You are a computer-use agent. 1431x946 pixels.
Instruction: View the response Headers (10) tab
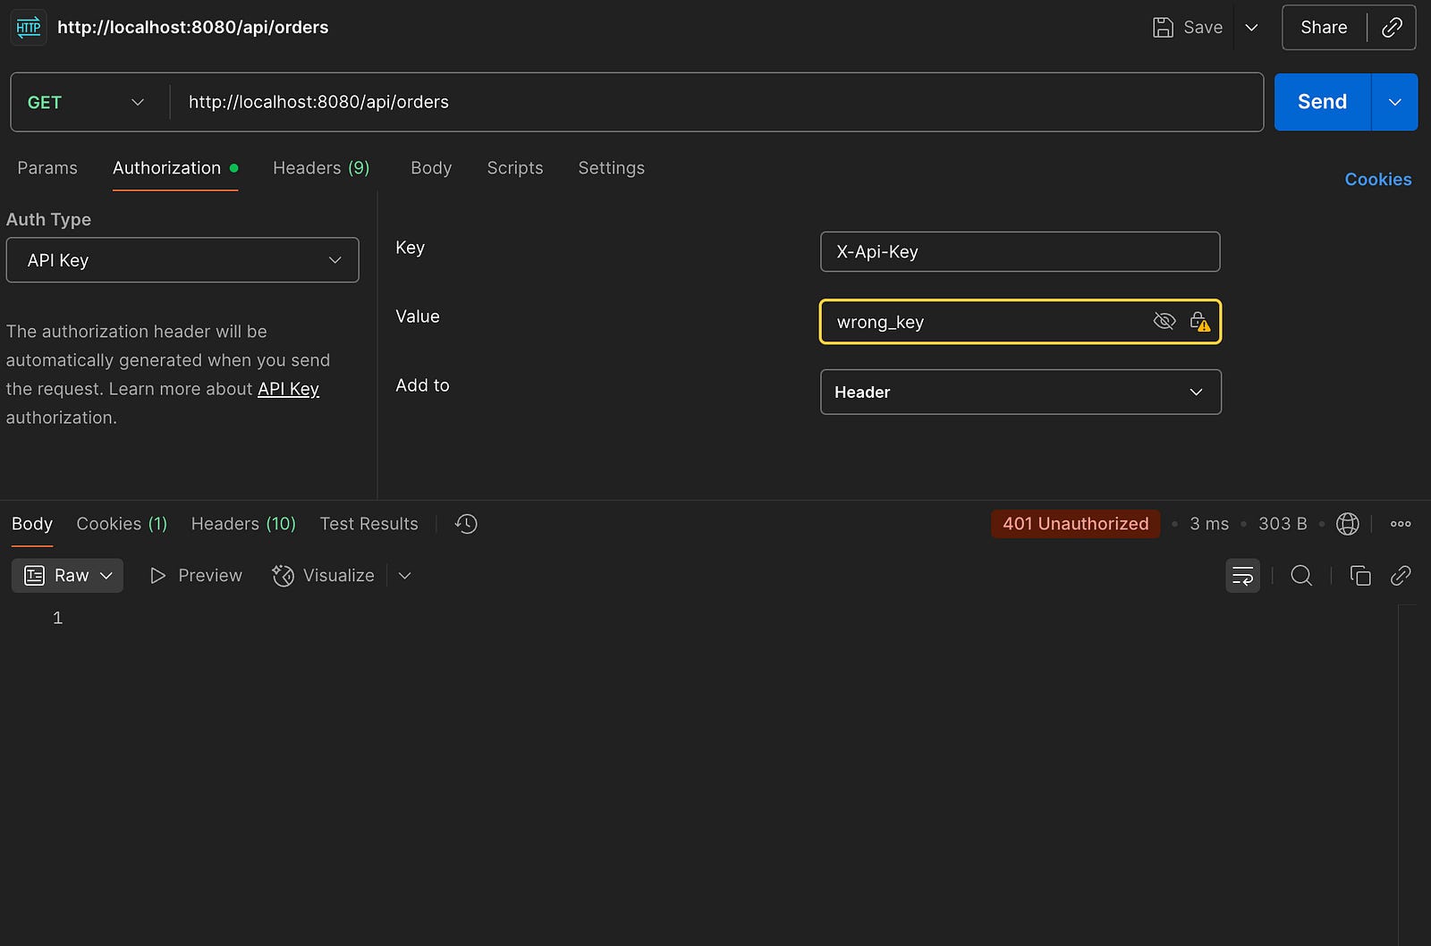click(243, 524)
